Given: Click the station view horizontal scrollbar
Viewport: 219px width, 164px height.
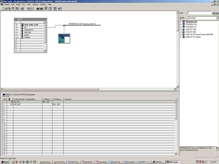Looking at the screenshot, I should click(x=51, y=89).
